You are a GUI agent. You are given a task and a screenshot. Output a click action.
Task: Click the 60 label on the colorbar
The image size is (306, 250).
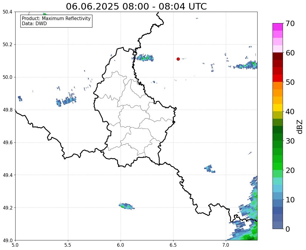point(290,53)
